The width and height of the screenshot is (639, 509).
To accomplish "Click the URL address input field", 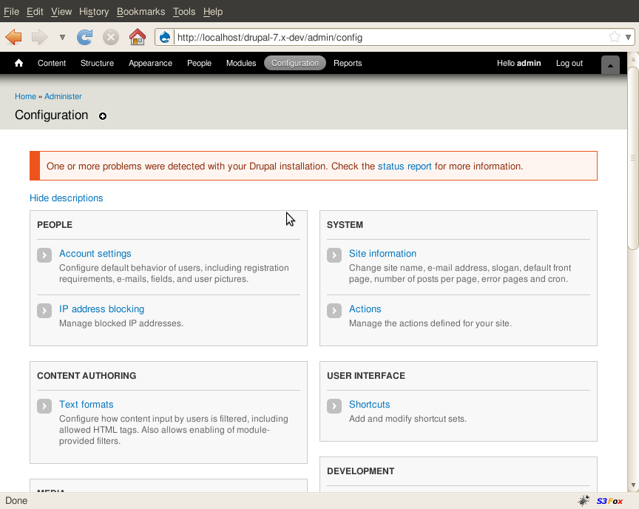I will tap(385, 37).
